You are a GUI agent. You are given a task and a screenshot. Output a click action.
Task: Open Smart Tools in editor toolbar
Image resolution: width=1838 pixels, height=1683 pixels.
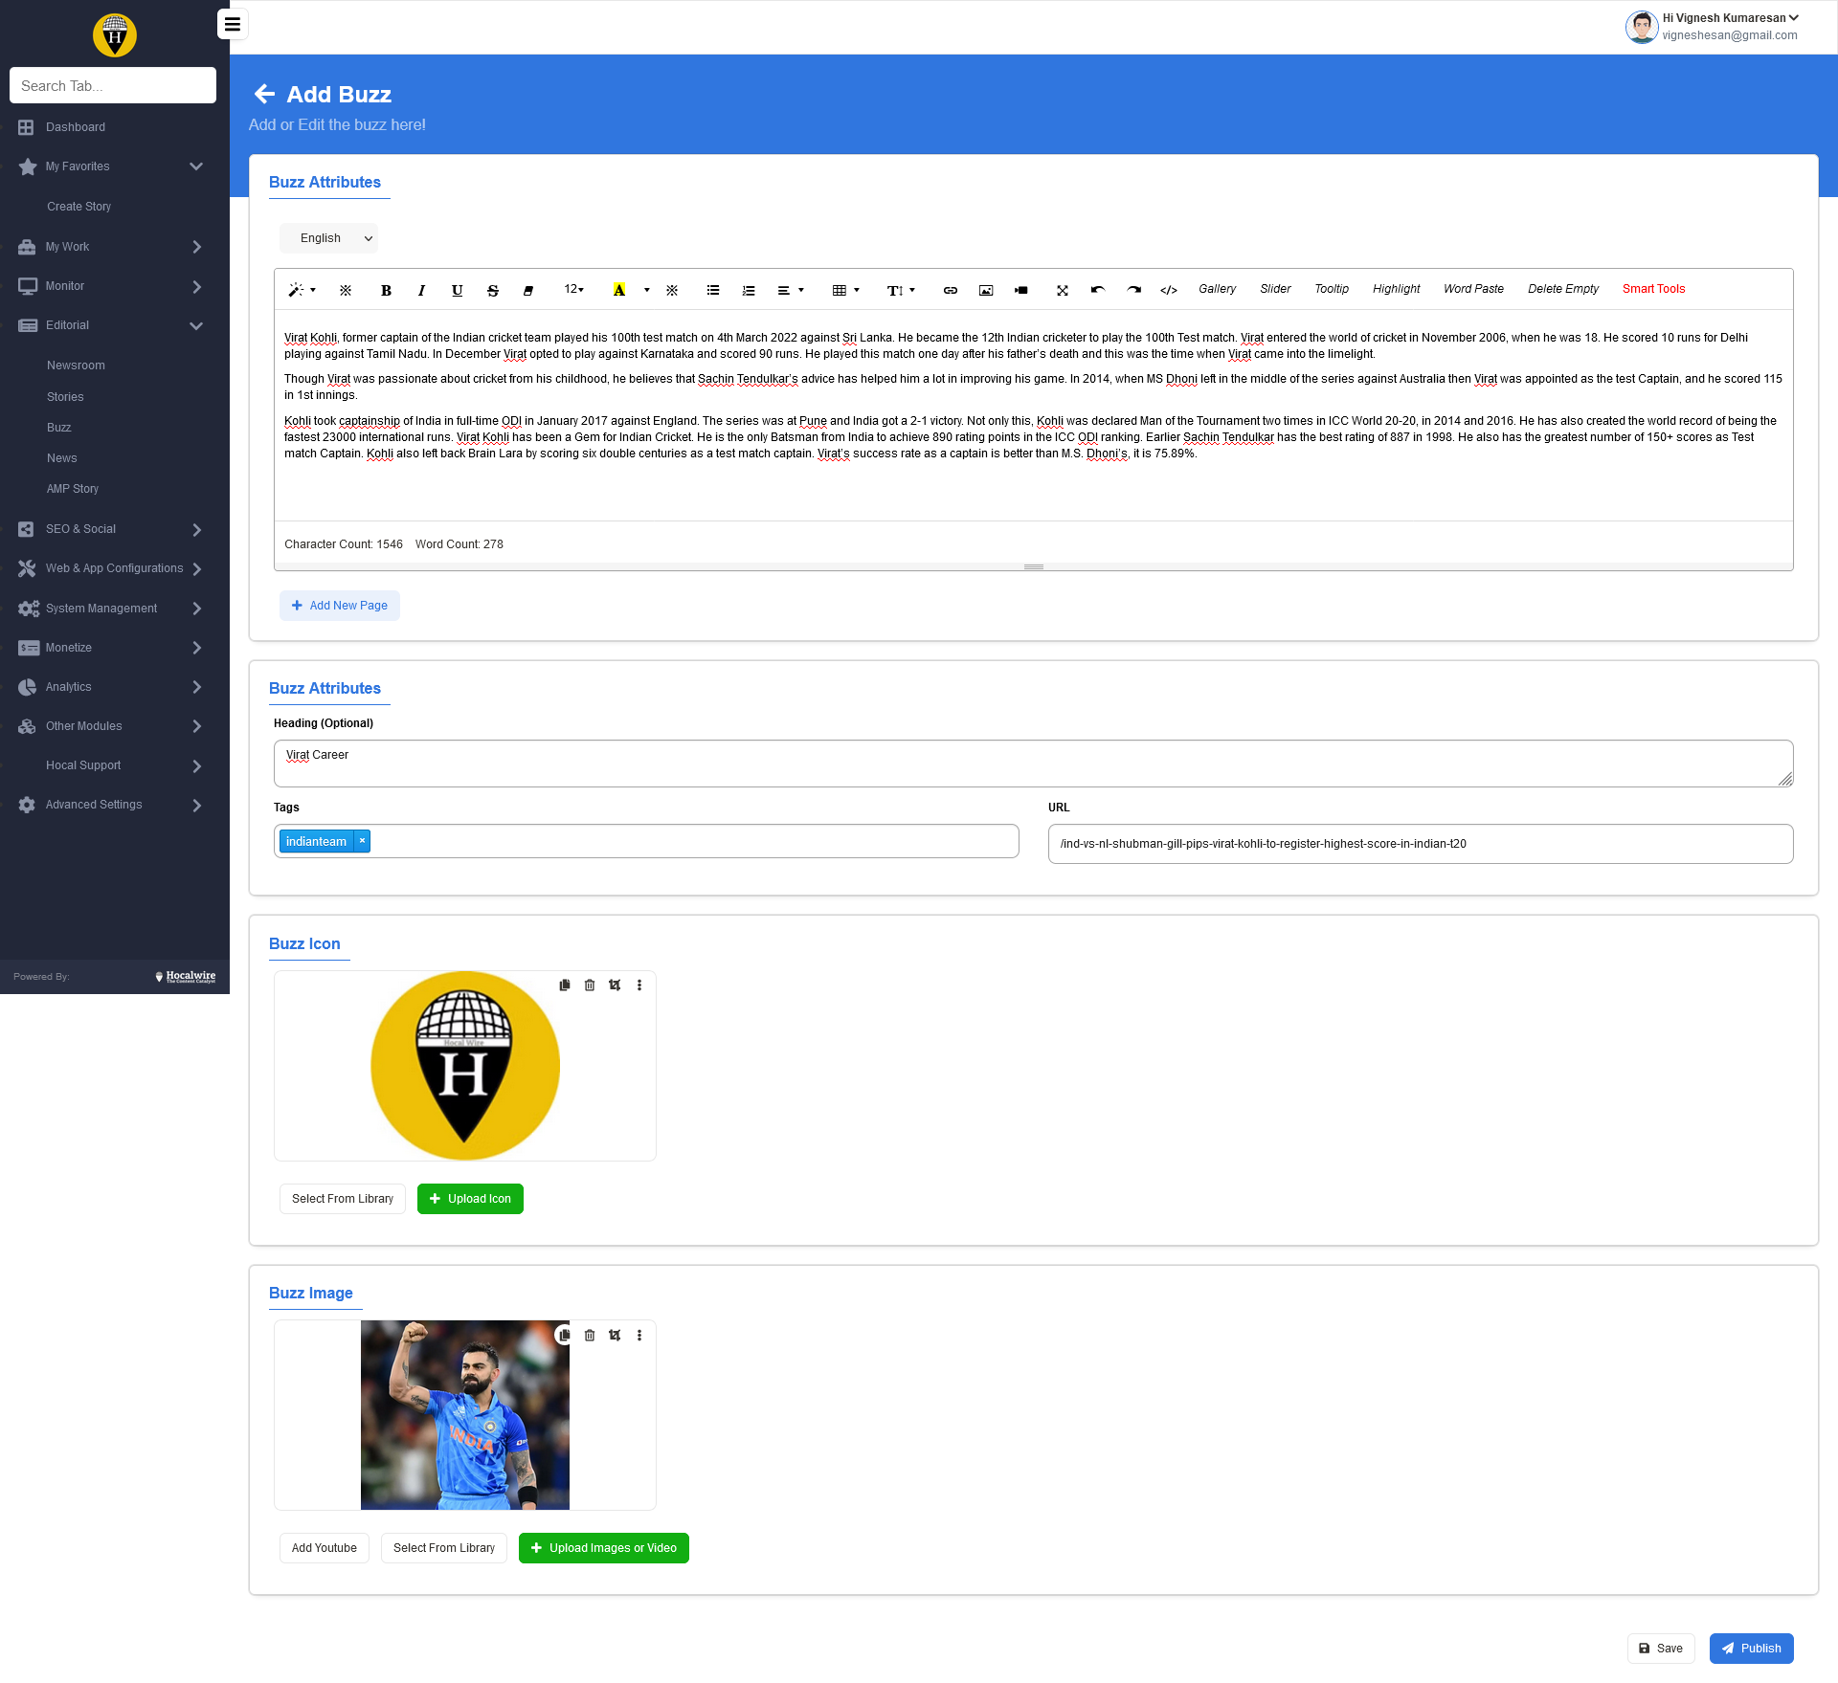point(1653,289)
